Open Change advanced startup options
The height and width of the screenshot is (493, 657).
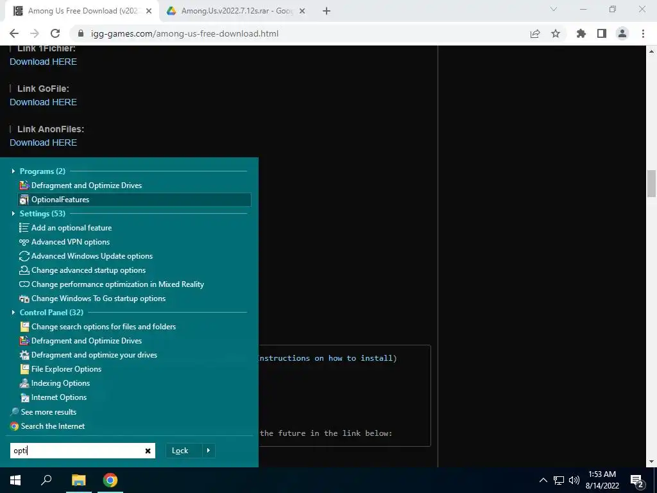[83, 270]
